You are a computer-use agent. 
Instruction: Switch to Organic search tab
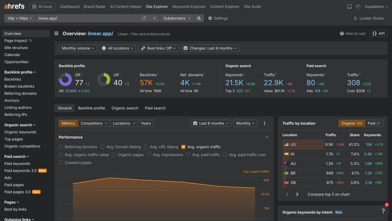tap(125, 108)
